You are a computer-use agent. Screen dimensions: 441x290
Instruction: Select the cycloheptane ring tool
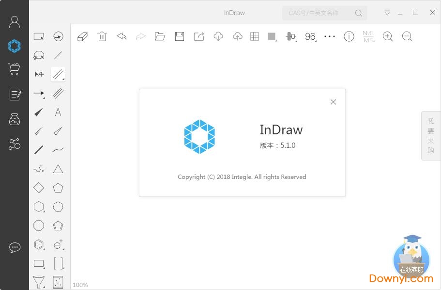coord(58,207)
